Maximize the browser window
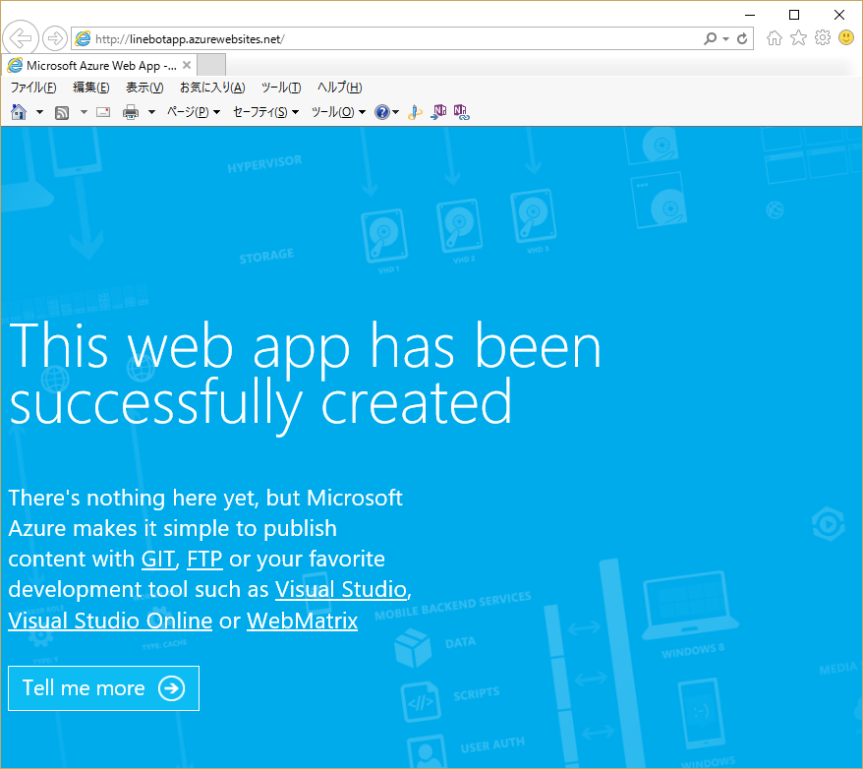This screenshot has height=769, width=863. pos(794,15)
